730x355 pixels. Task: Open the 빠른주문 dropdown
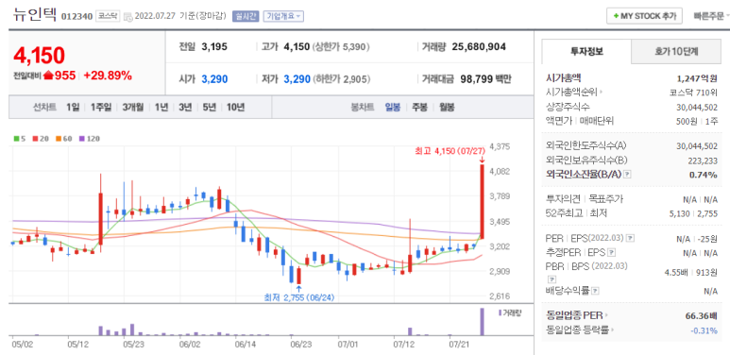pos(711,16)
